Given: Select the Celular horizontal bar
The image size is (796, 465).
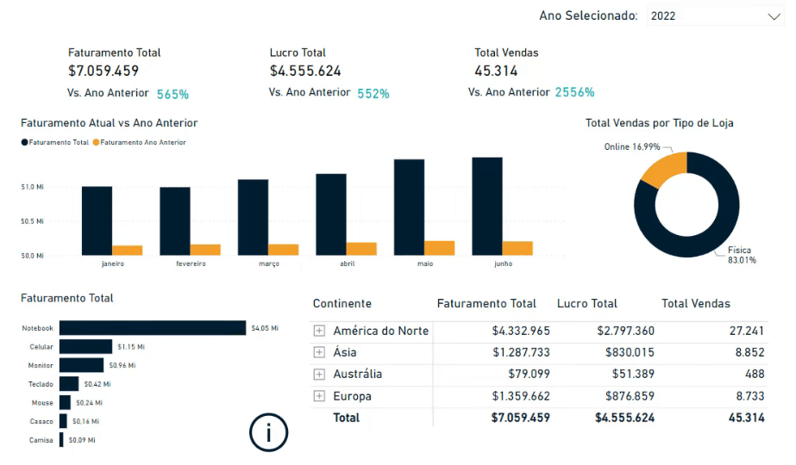Looking at the screenshot, I should pyautogui.click(x=85, y=347).
